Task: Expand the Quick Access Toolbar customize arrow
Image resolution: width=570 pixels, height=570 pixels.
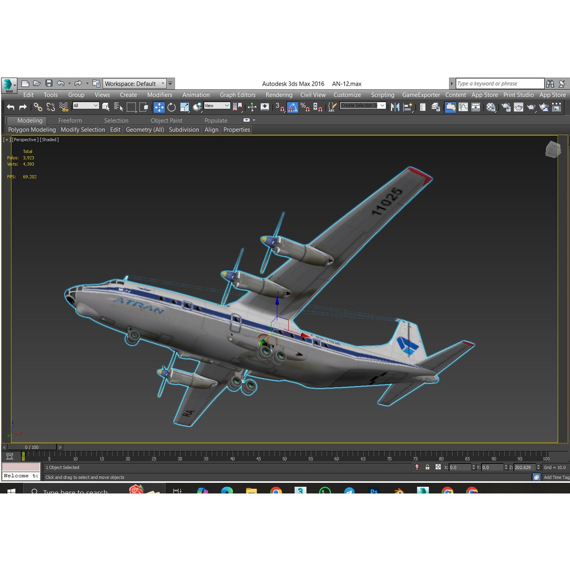Action: pyautogui.click(x=170, y=83)
